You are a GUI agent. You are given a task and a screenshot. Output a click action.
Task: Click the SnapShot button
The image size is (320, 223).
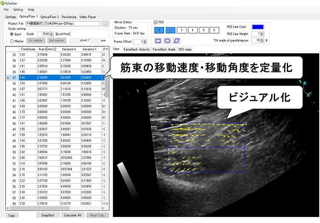pos(48,215)
